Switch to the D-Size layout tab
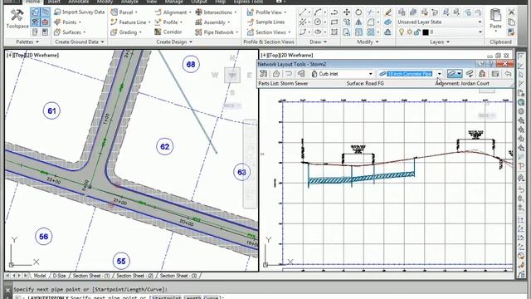This screenshot has width=531, height=299. coord(59,276)
